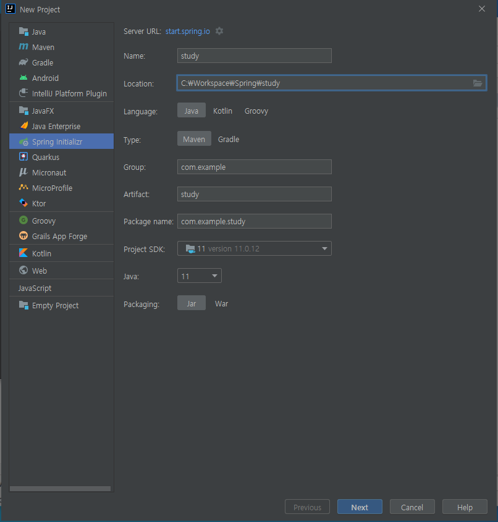Open the Project SDK dropdown
This screenshot has height=522, width=498.
[255, 248]
